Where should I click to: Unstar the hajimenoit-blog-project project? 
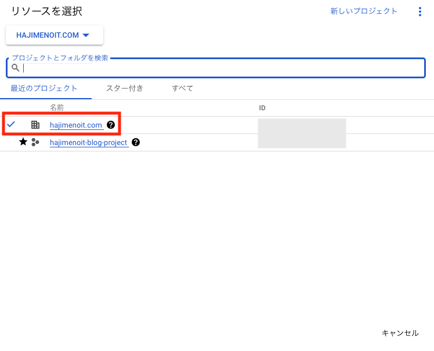pos(23,142)
